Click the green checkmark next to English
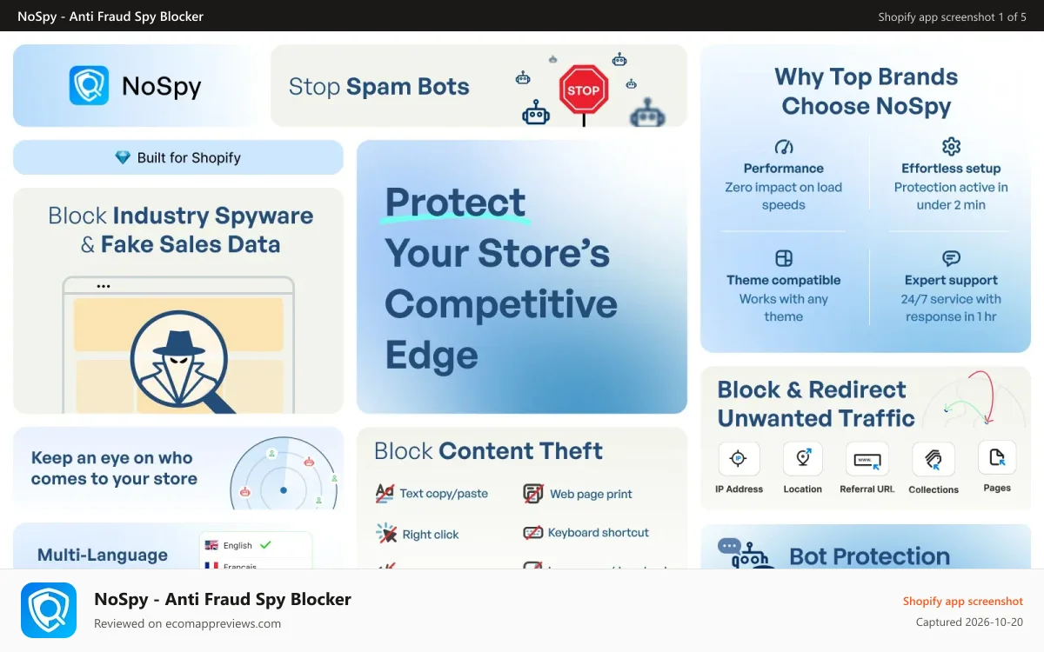1044x652 pixels. point(265,545)
